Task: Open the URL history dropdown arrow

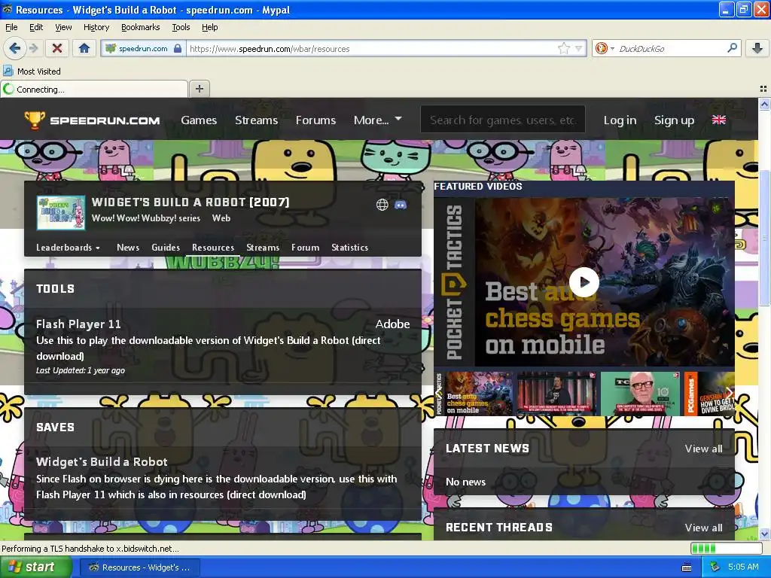Action: pos(579,48)
